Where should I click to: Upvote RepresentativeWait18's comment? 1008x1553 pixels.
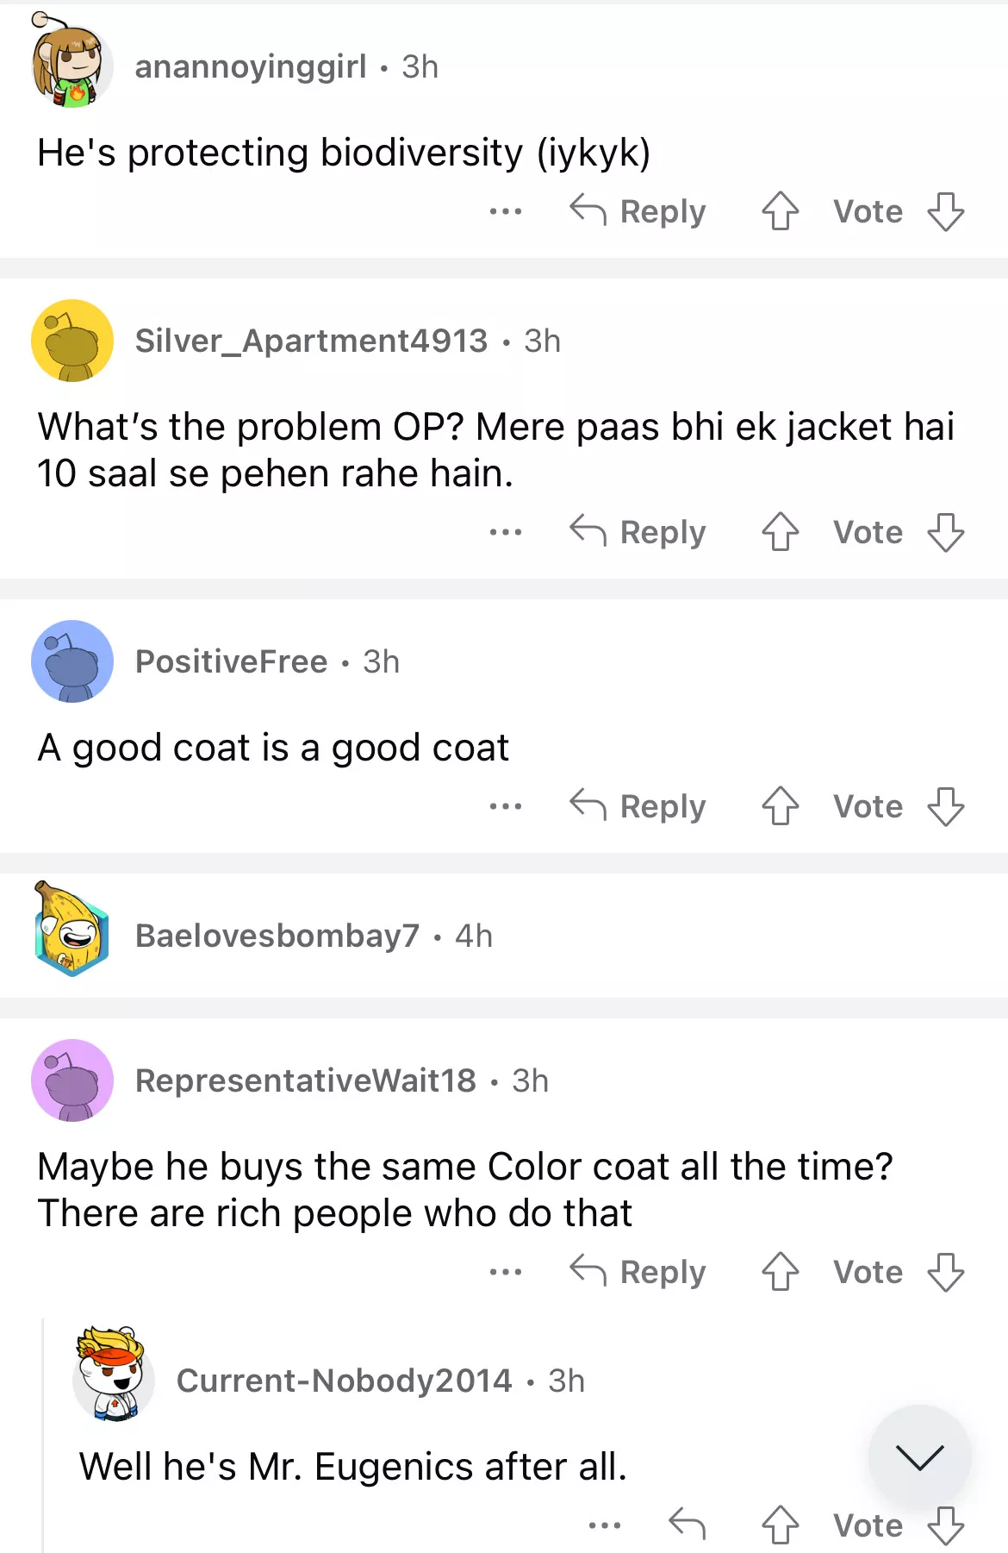[781, 1272]
